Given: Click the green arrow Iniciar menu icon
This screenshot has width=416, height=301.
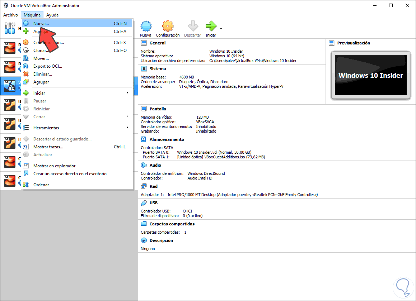Looking at the screenshot, I should 26,93.
